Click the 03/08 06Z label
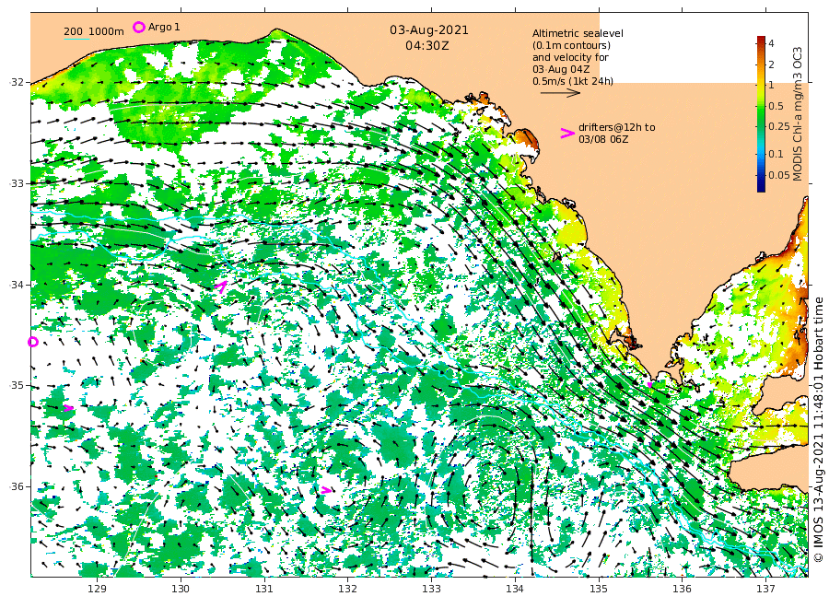This screenshot has width=829, height=608. pos(603,139)
